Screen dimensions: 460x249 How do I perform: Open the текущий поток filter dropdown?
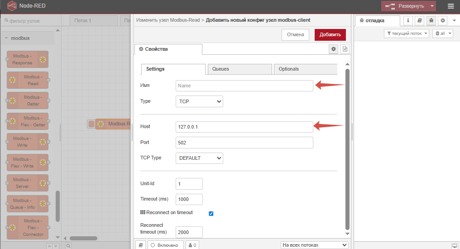(407, 34)
